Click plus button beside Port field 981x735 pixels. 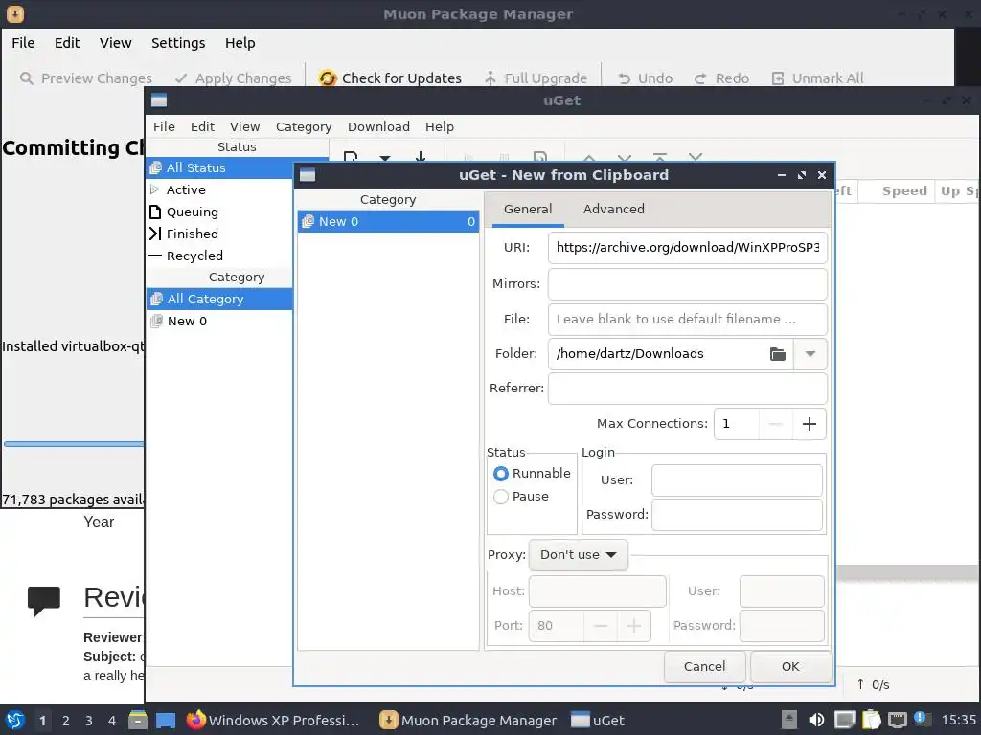(x=634, y=626)
